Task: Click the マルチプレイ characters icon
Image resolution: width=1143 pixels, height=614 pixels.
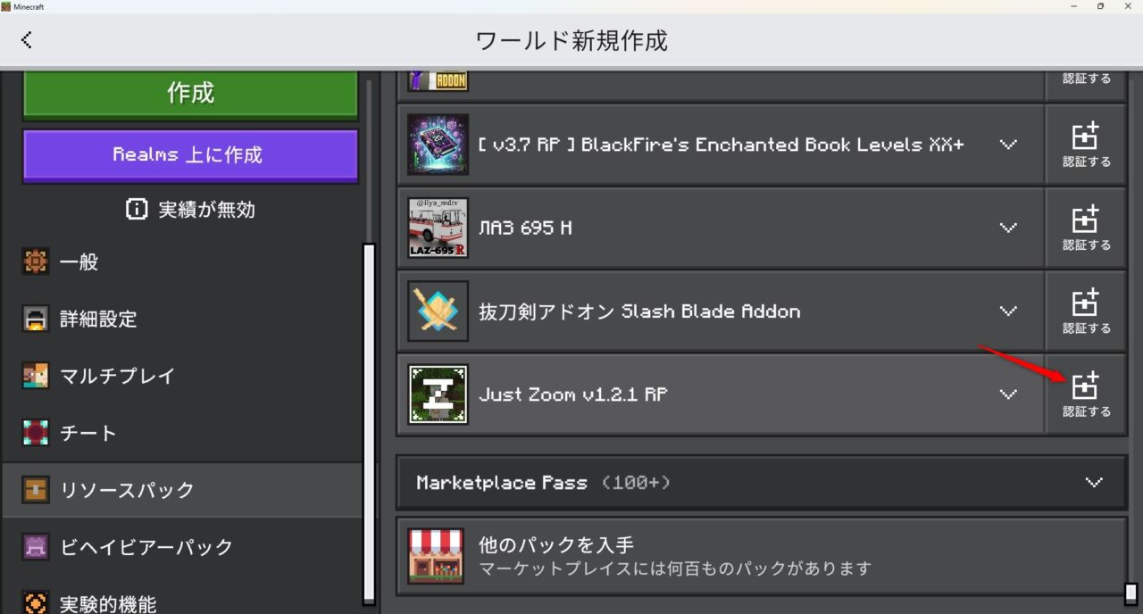Action: (36, 376)
